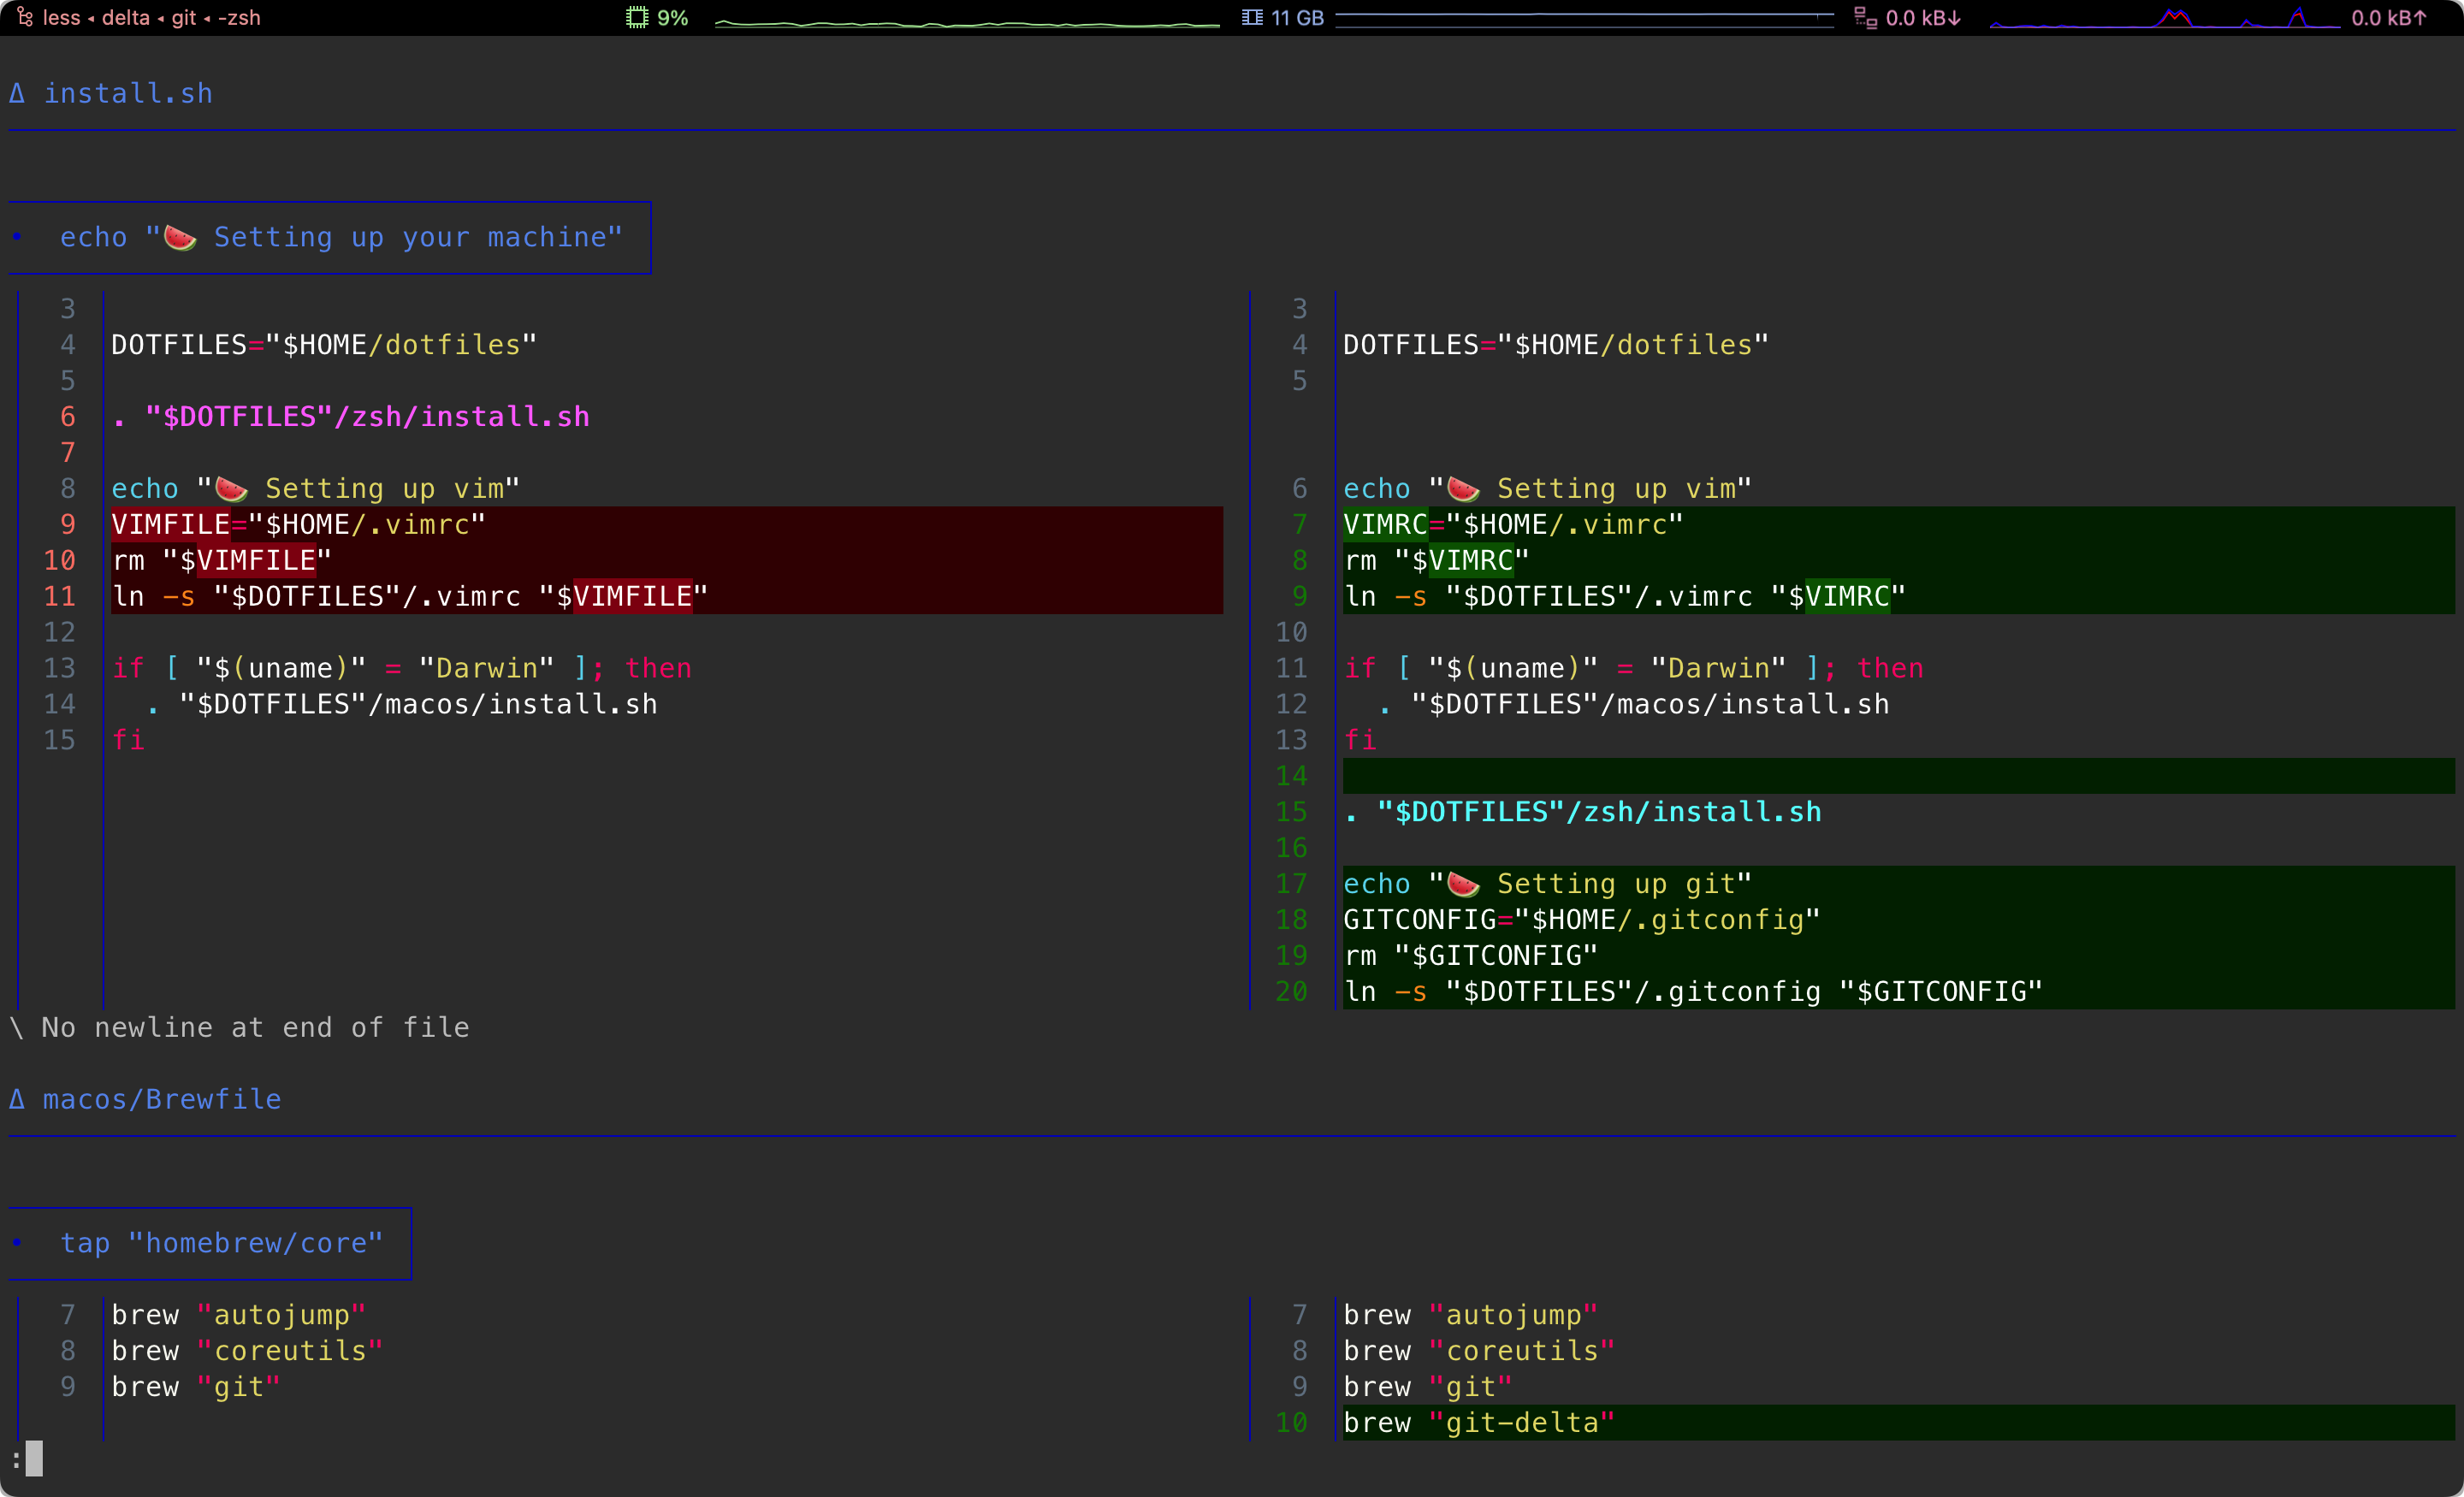Click the delta symbol before install.sh
This screenshot has height=1497, width=2464.
[x=17, y=94]
